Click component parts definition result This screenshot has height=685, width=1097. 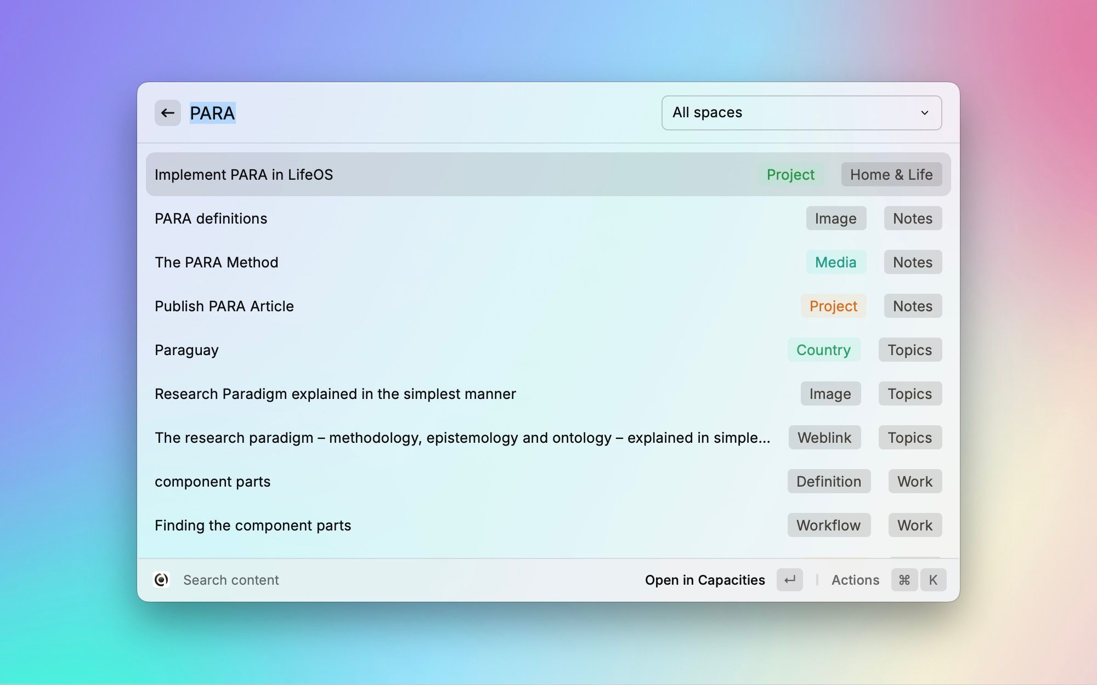pos(212,481)
